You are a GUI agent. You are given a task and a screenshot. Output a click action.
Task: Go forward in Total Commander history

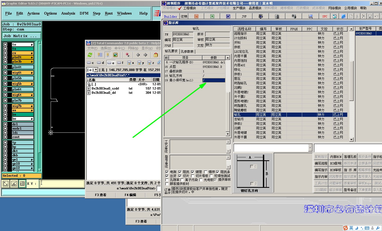145,55
